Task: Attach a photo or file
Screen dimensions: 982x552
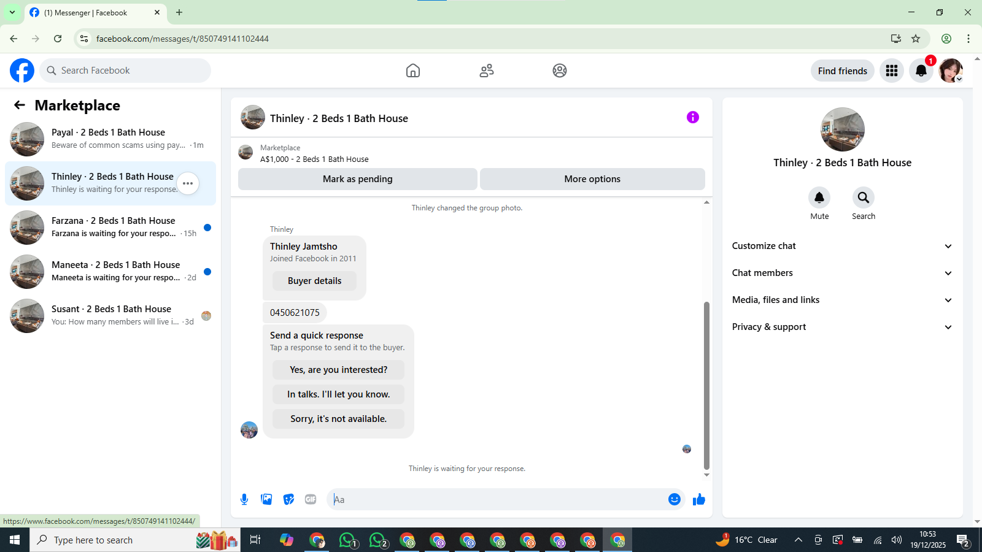Action: click(266, 499)
